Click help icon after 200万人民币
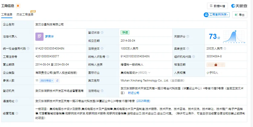Viewport: 253px width, 127px height. click(225, 49)
